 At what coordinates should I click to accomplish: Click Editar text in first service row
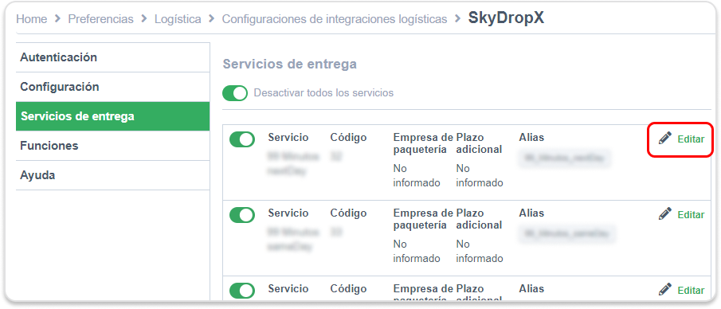[691, 139]
